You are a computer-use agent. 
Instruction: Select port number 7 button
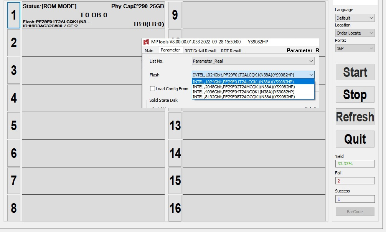(x=14, y=181)
